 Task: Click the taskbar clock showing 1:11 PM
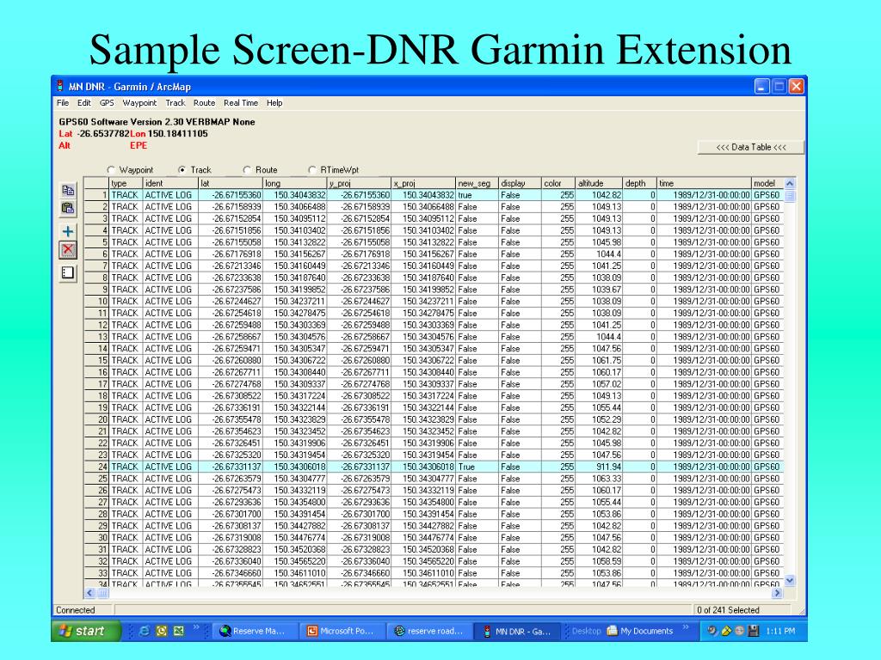click(780, 631)
